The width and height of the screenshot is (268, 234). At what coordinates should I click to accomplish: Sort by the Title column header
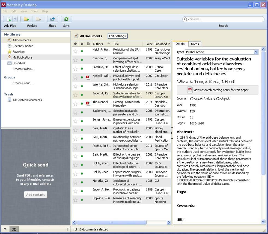coord(127,44)
